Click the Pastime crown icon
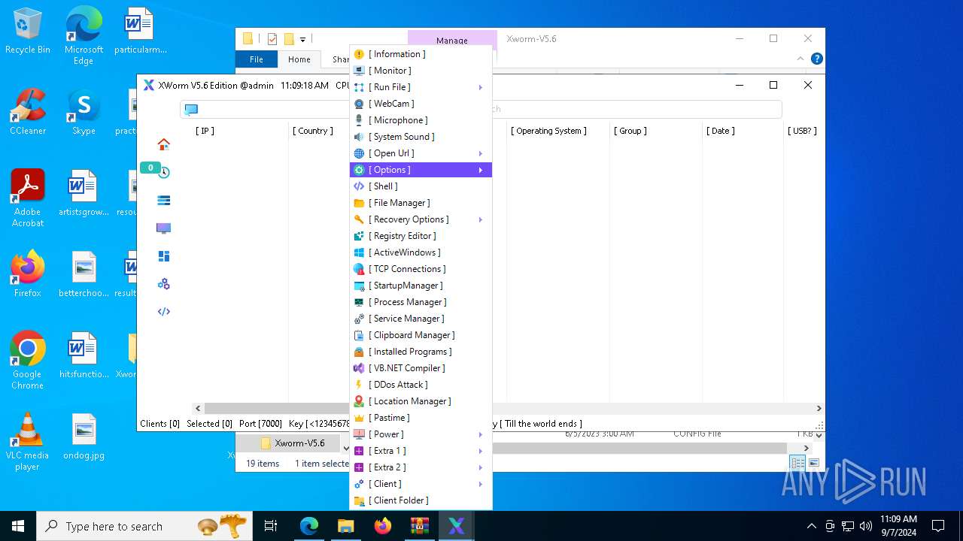The image size is (963, 541). pyautogui.click(x=359, y=418)
